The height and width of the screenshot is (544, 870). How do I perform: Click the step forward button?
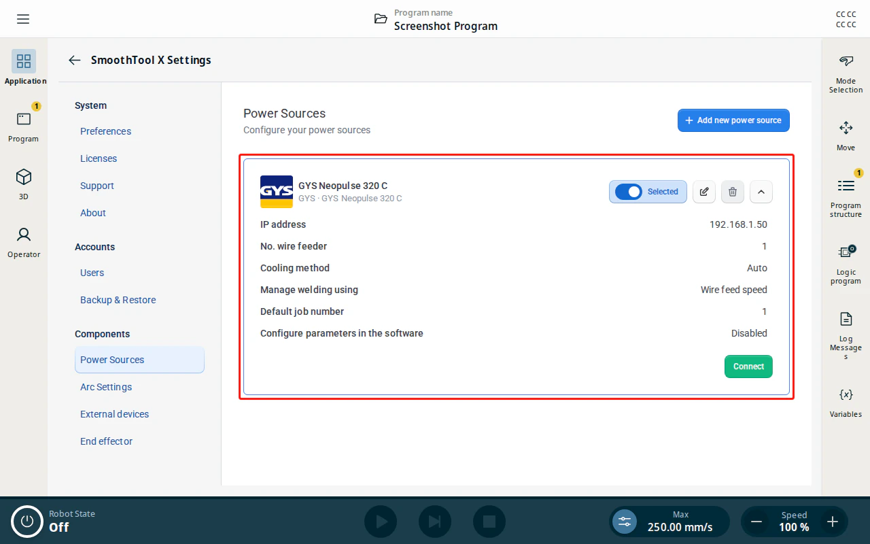[435, 522]
